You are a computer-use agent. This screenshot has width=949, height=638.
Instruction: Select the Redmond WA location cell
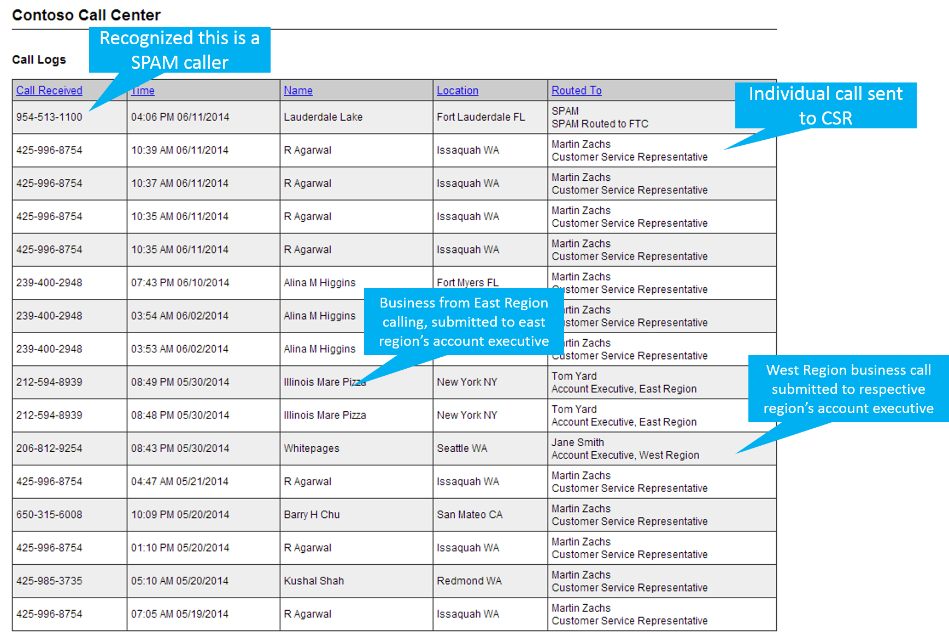point(469,581)
